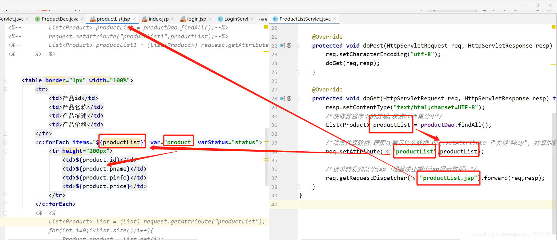Click line number 37 in the gutter

pyautogui.click(x=274, y=178)
